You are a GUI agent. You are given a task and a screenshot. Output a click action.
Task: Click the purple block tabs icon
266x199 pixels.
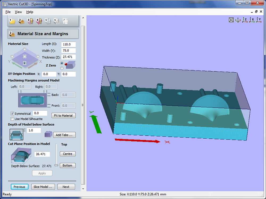(x=48, y=134)
